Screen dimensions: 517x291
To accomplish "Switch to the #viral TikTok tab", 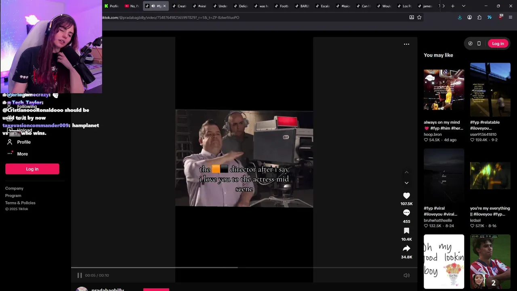I will click(x=200, y=6).
